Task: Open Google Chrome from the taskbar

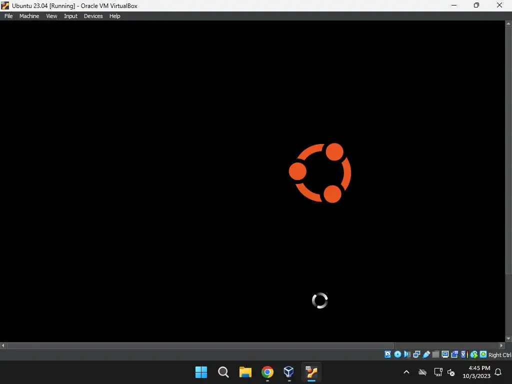Action: 267,372
